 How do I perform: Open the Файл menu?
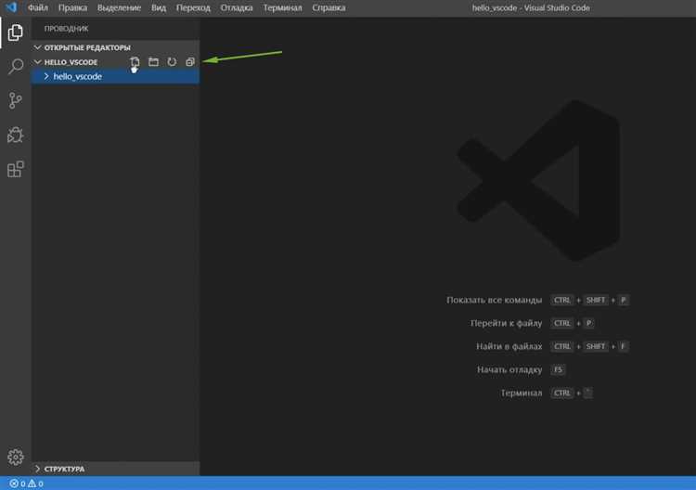[x=38, y=7]
